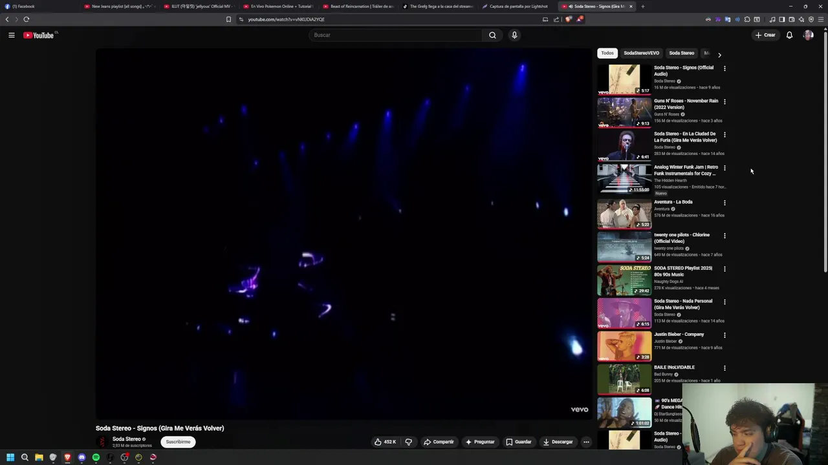Select the Todos filter chip

(607, 53)
